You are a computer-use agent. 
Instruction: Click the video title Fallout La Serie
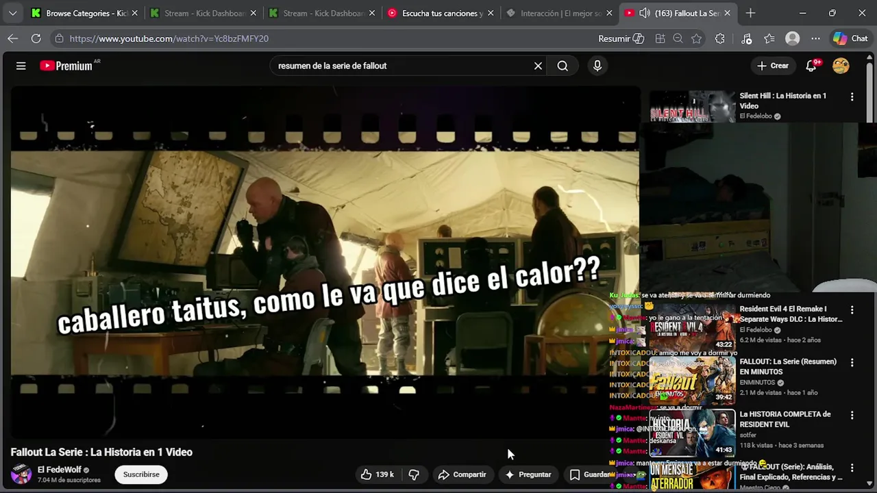click(x=101, y=452)
